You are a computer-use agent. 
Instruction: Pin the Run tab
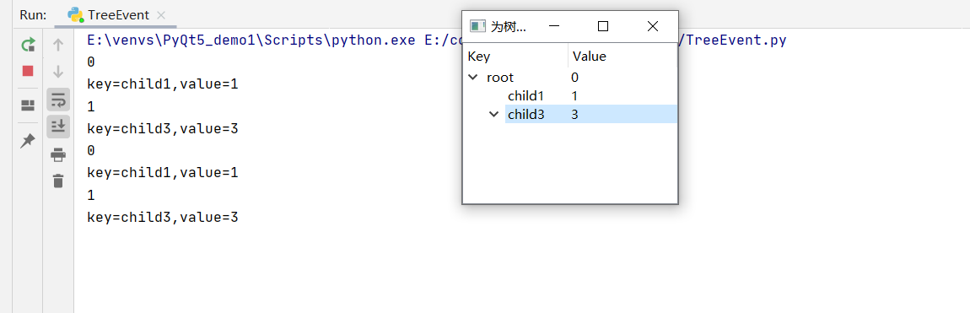28,141
